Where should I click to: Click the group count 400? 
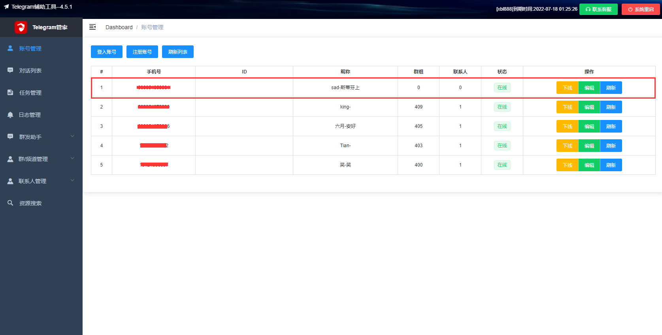point(419,165)
